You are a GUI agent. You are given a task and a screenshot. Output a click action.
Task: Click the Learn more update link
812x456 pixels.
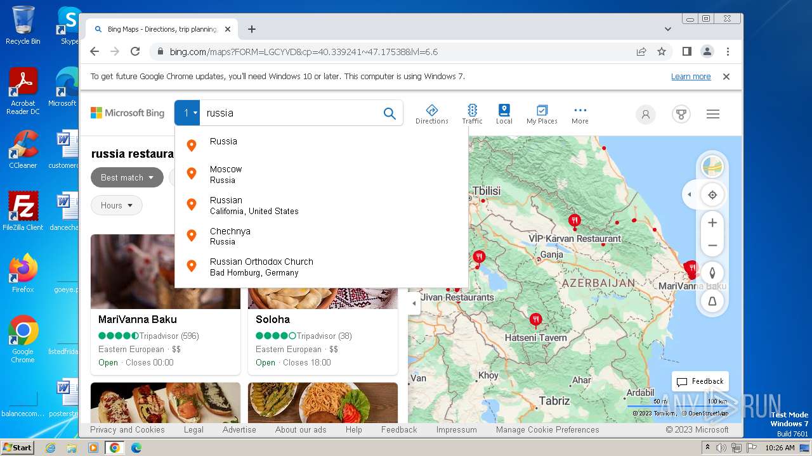[691, 77]
